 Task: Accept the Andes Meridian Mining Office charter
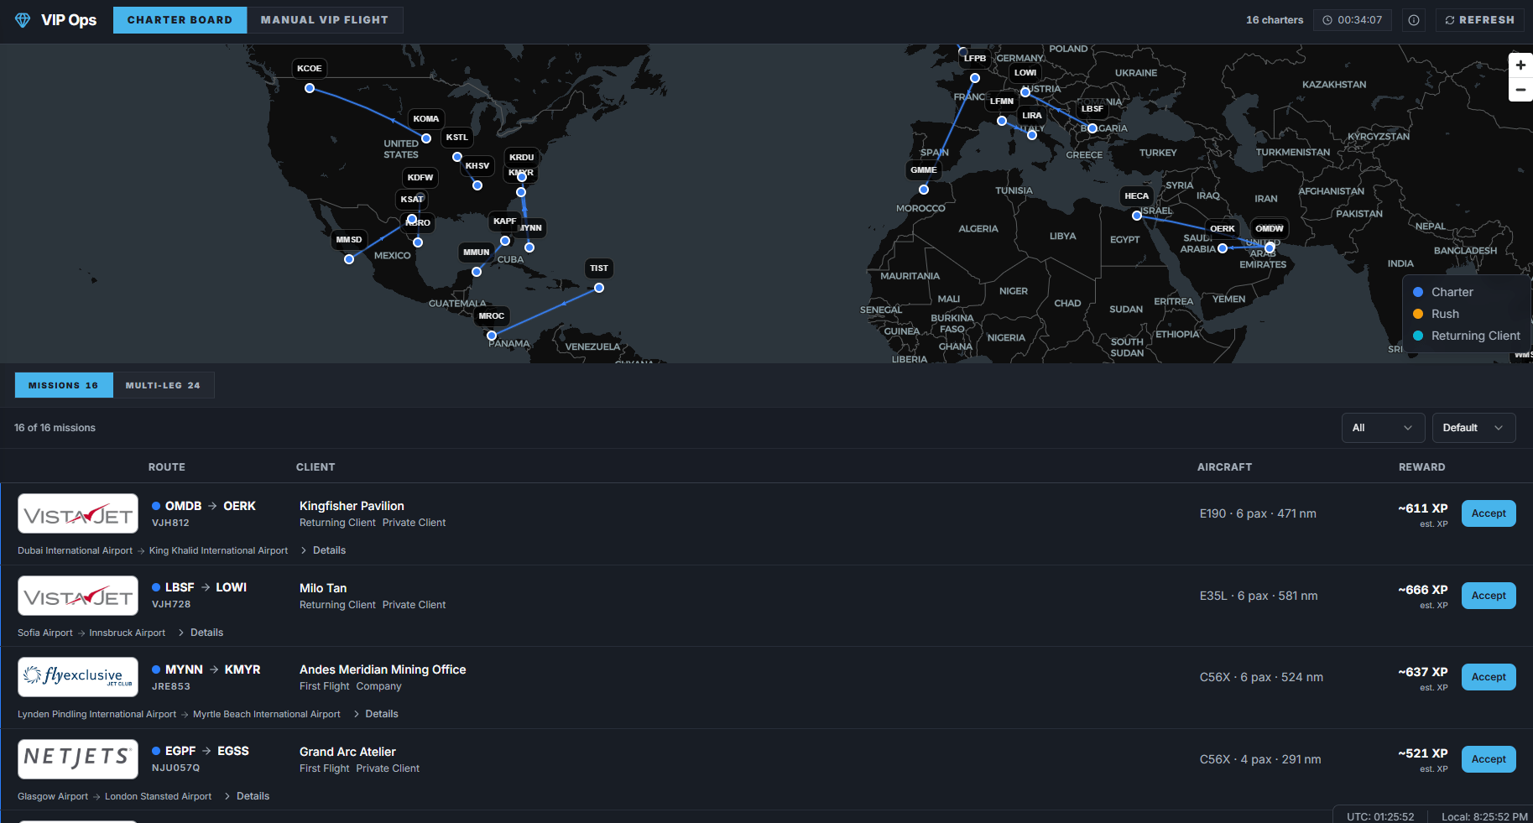1489,677
